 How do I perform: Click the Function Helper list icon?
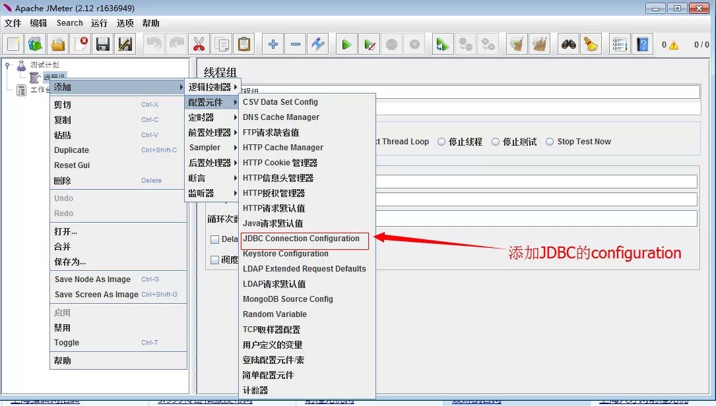tap(620, 44)
